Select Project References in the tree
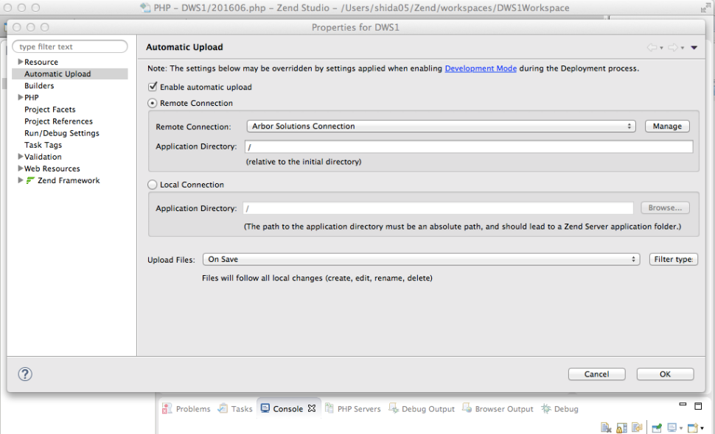 pyautogui.click(x=58, y=121)
